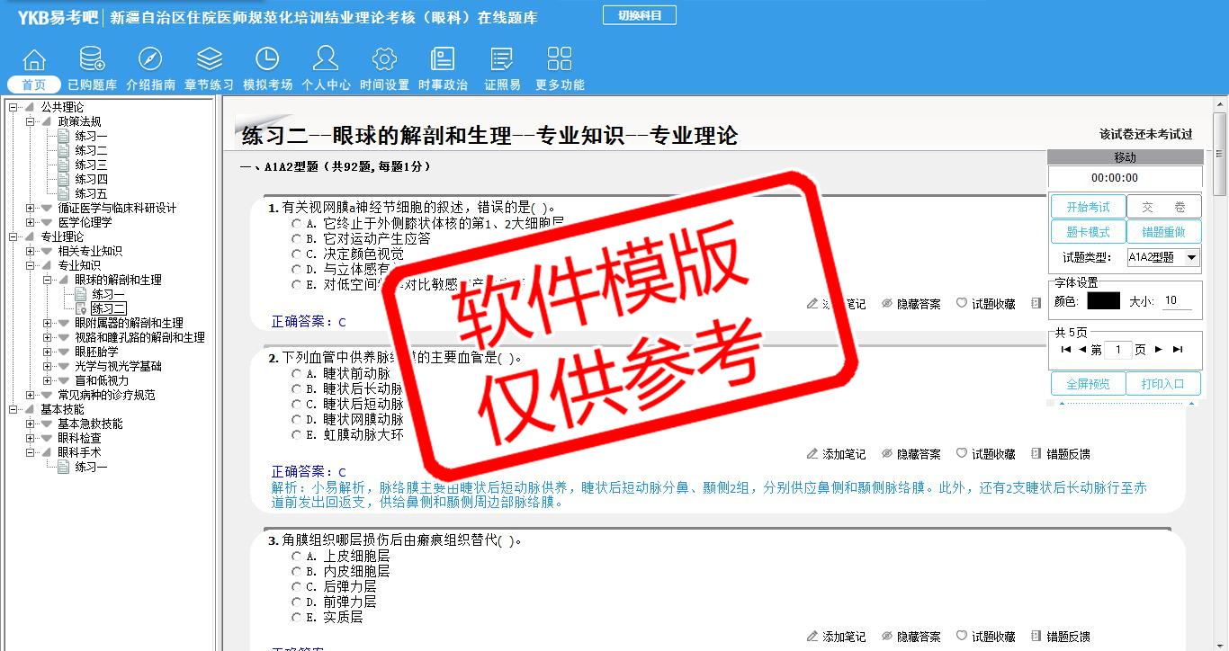
Task: Select option B 睫状后长动脉
Action: point(297,388)
